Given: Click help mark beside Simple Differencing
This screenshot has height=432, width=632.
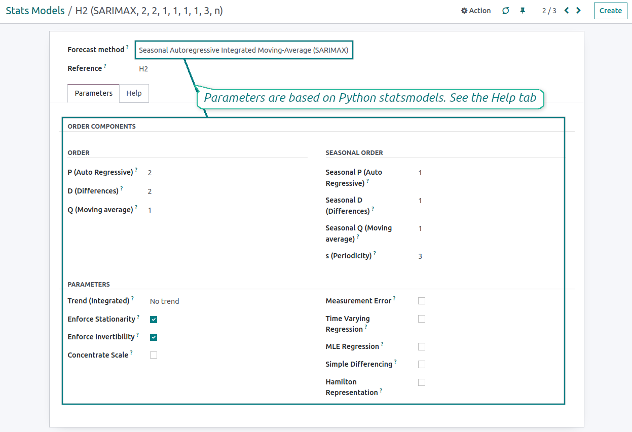Looking at the screenshot, I should (x=395, y=362).
